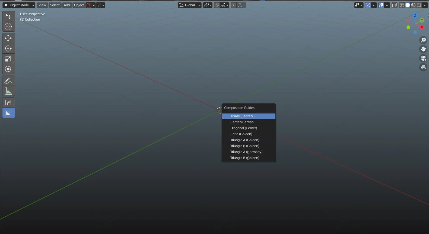Click the unlabeled blue negative Z axis ball
The height and width of the screenshot is (234, 429).
(x=415, y=32)
